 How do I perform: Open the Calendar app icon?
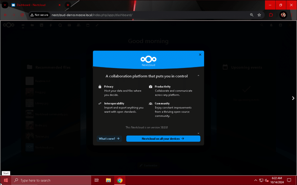point(88,25)
